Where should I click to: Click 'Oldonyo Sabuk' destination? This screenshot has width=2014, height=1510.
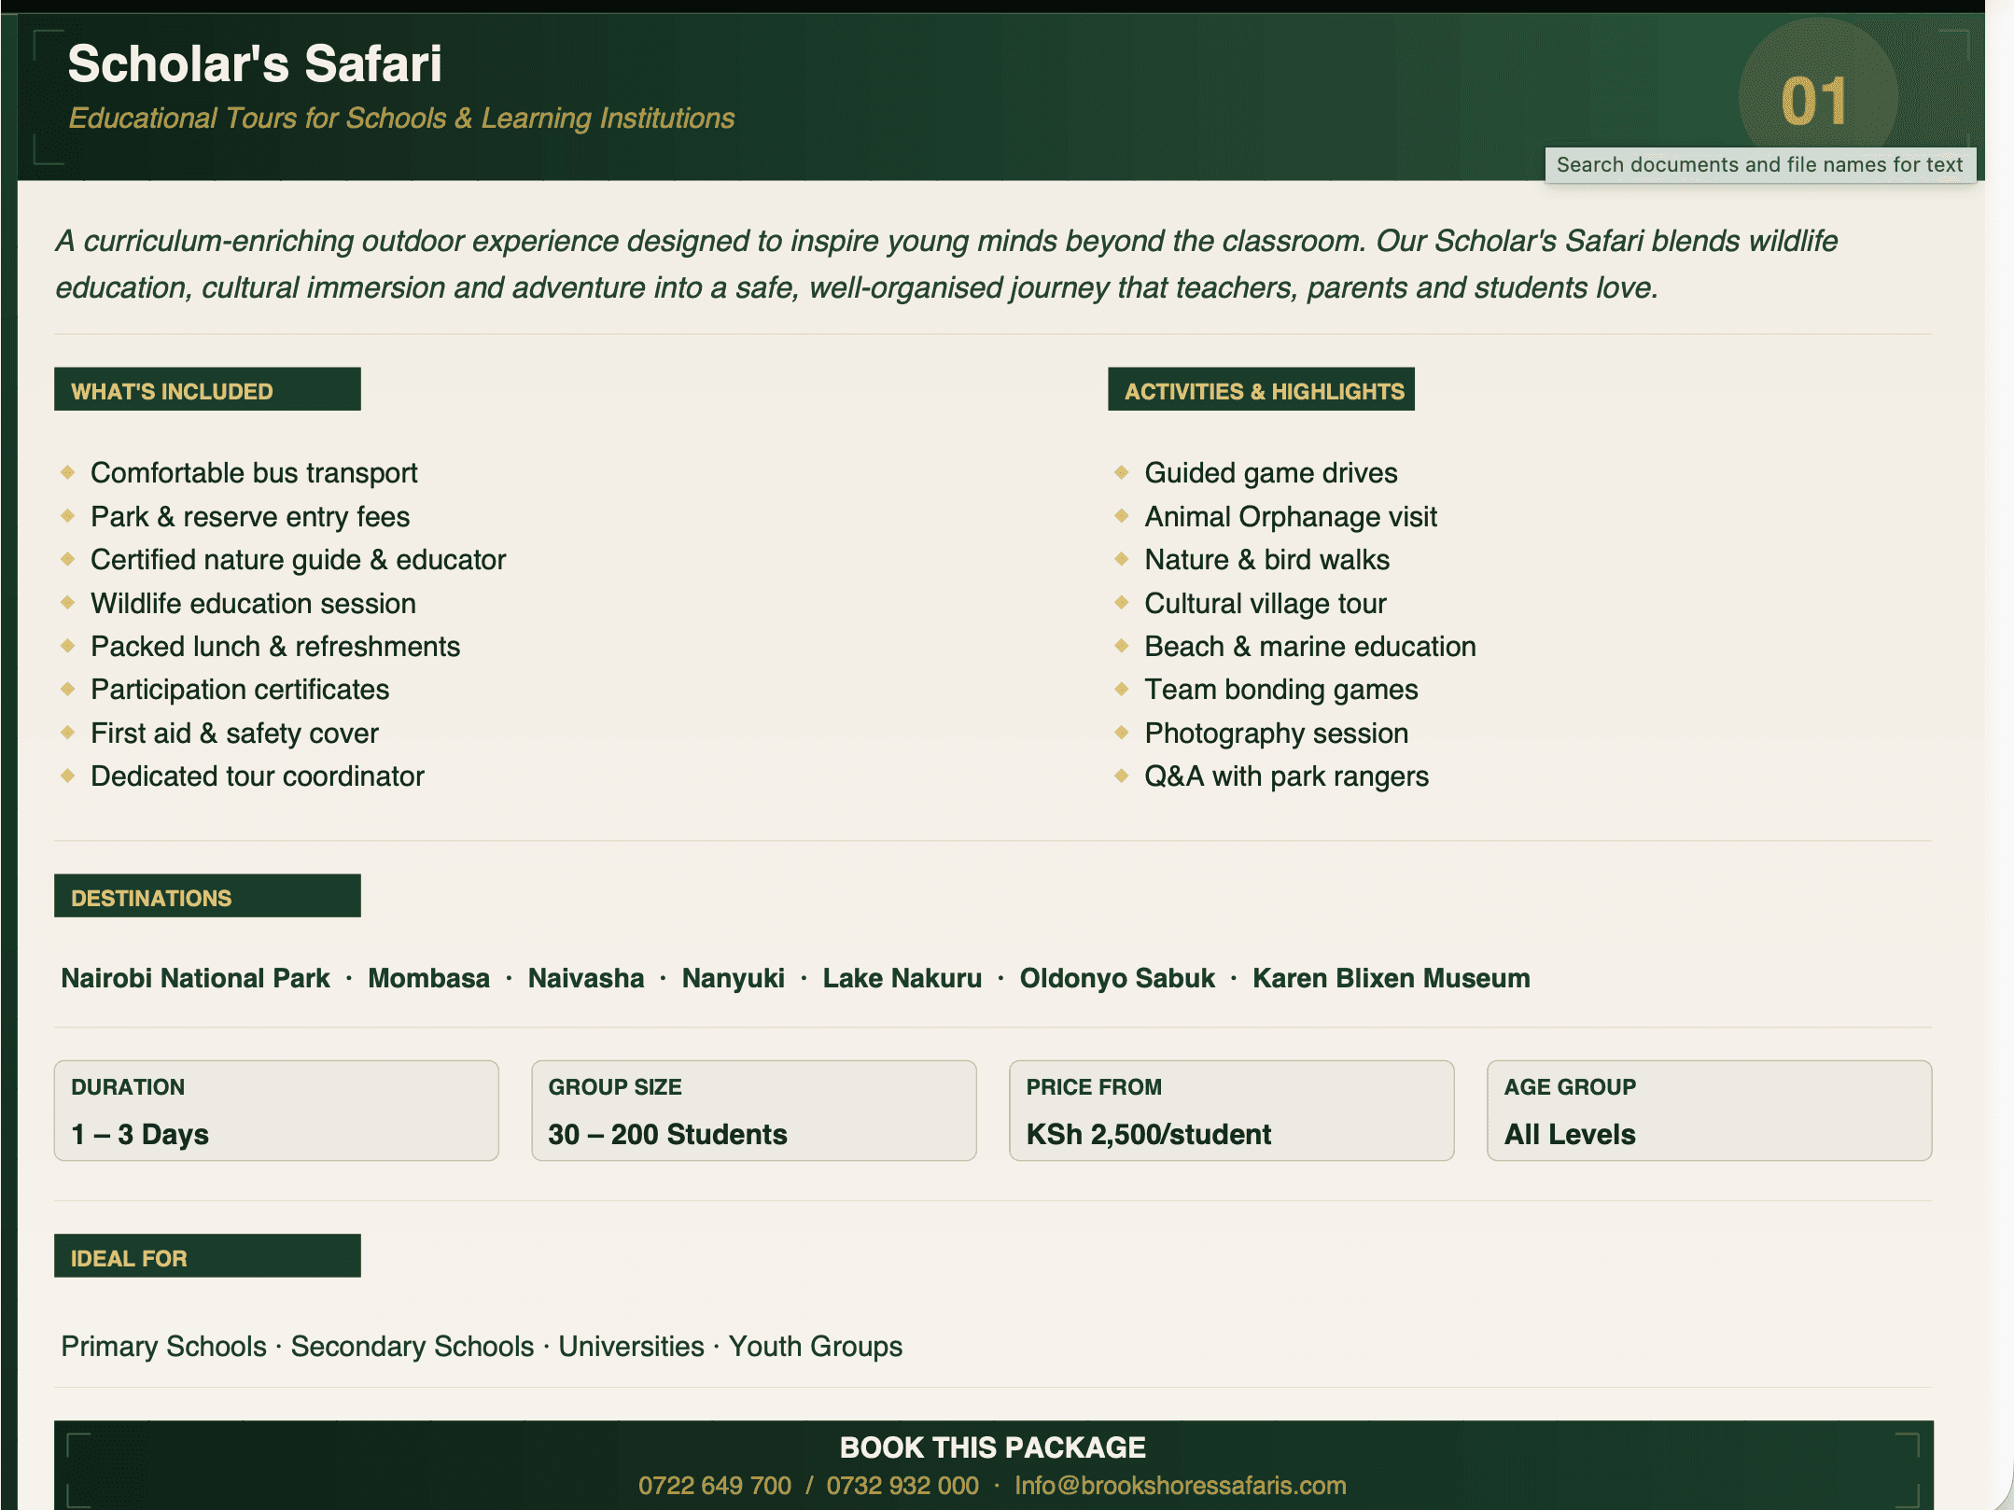1117,978
